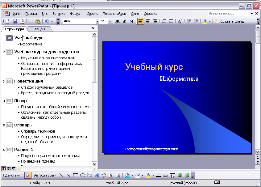Switch to Normal view icon
The image size is (261, 187).
click(x=4, y=169)
